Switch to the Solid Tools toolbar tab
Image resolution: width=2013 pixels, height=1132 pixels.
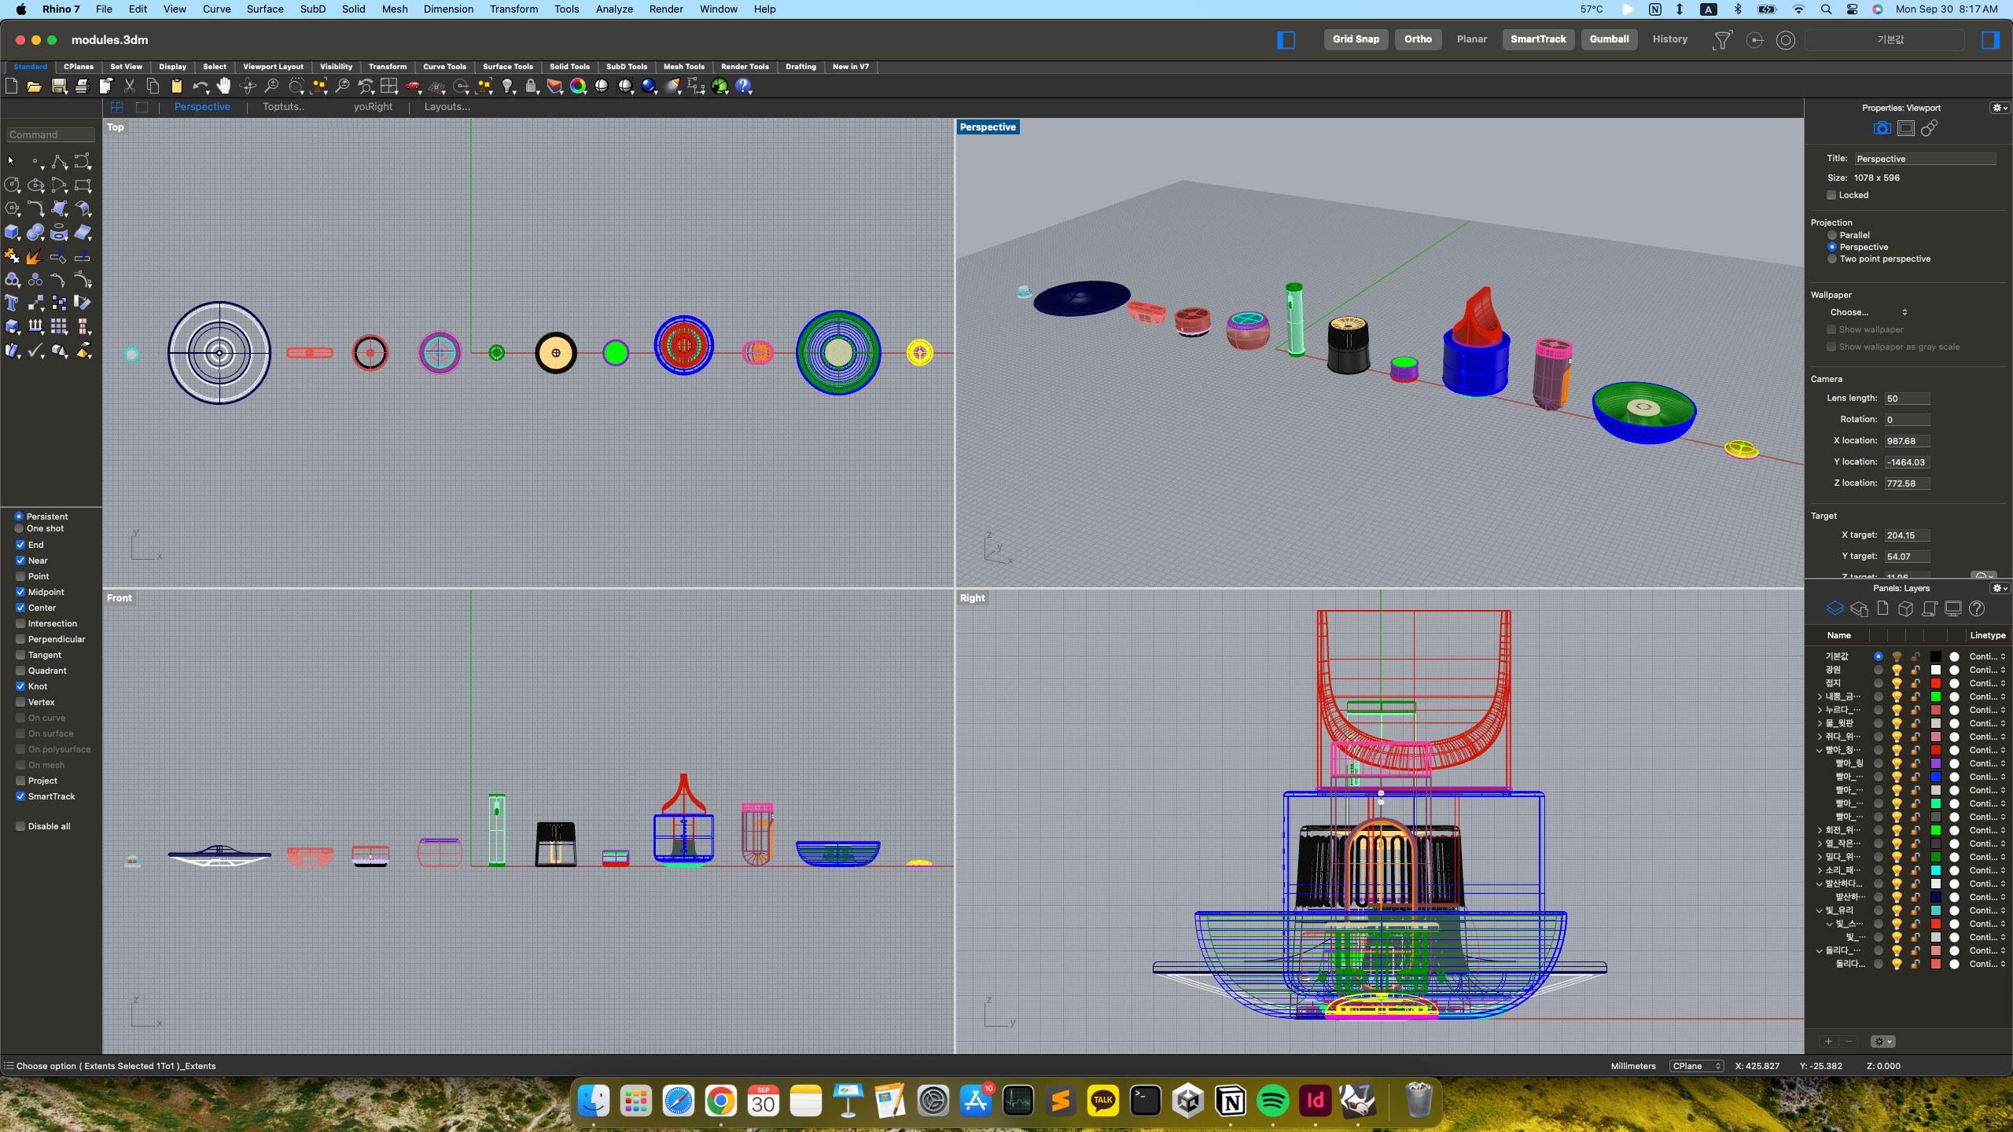pos(569,67)
